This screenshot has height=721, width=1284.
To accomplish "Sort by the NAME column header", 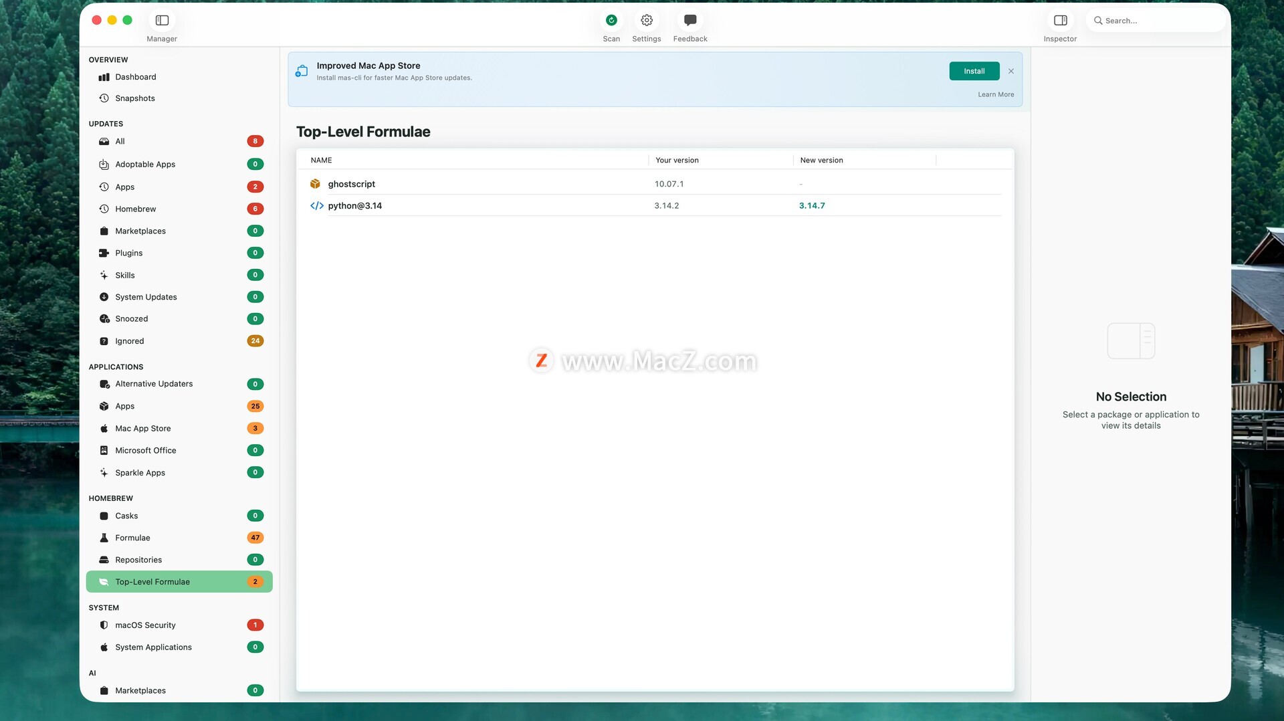I will point(321,161).
